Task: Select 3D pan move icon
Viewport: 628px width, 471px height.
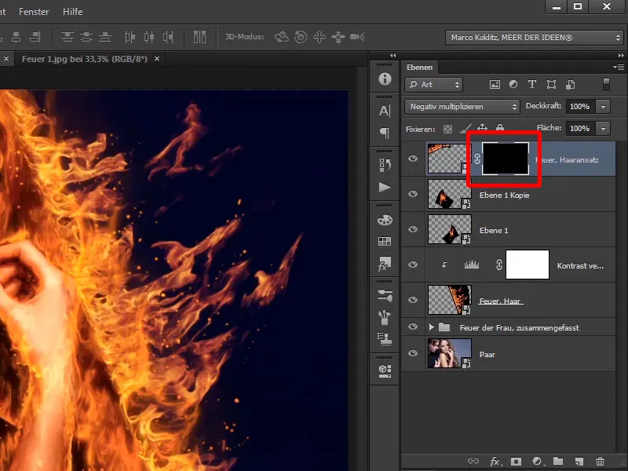Action: (x=319, y=37)
